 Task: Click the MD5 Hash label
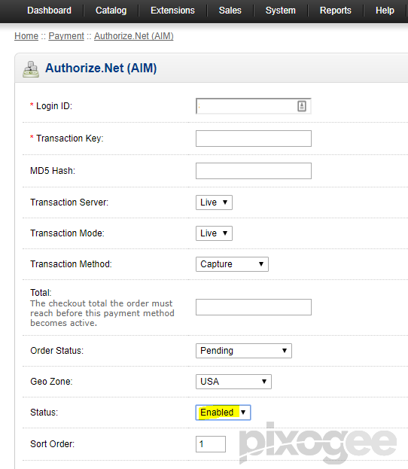click(x=53, y=171)
